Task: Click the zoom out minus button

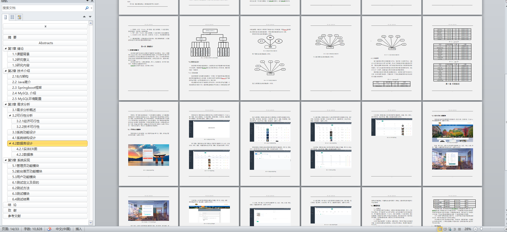Action: tap(475, 229)
